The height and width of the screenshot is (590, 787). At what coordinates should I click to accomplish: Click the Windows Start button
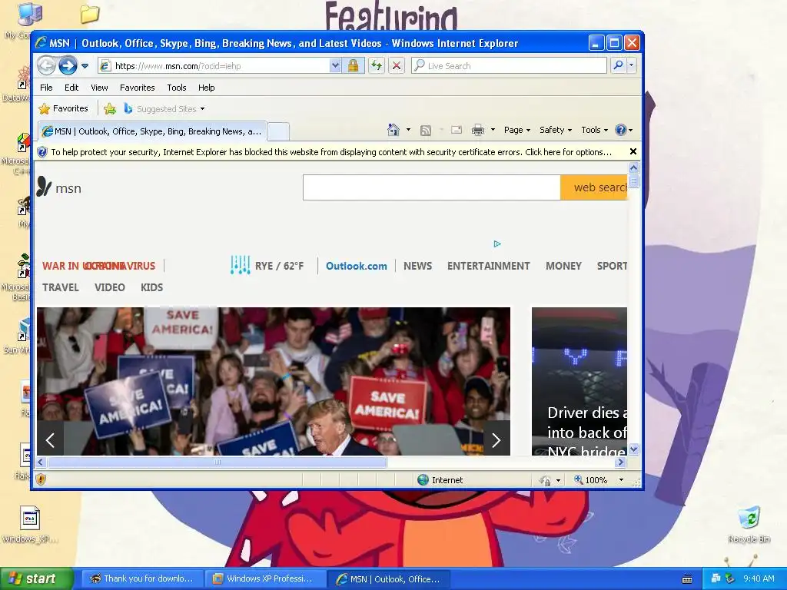pyautogui.click(x=35, y=579)
